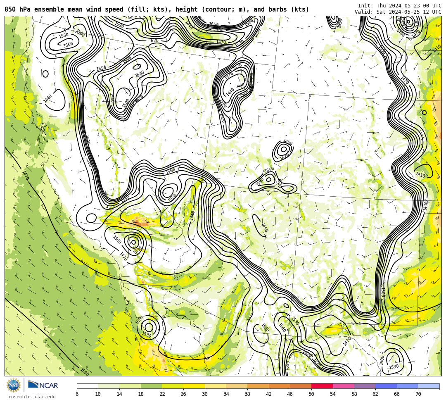This screenshot has height=402, width=446.
Task: Pick the pink 54–58 kts colorbar swatch
Action: (343, 386)
